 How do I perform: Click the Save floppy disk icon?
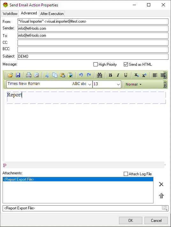tap(18, 75)
